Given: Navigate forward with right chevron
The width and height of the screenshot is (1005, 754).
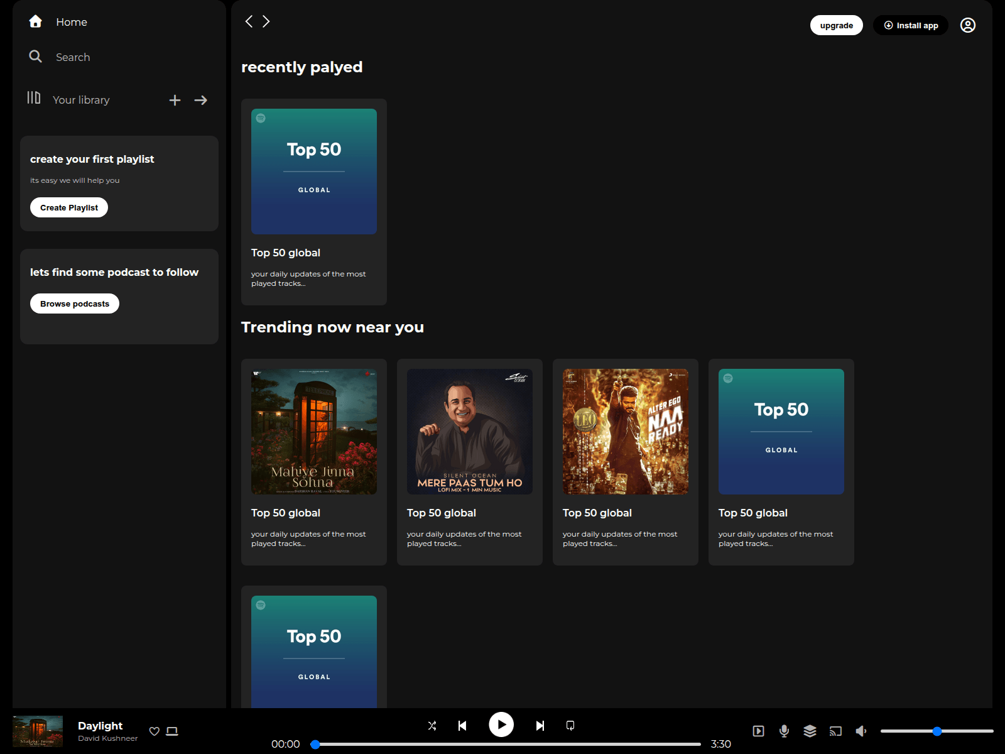Looking at the screenshot, I should click(x=266, y=21).
